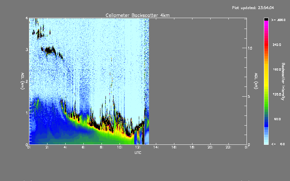Select the '8:' UTC tick label
The image size is (290, 181).
[102, 147]
